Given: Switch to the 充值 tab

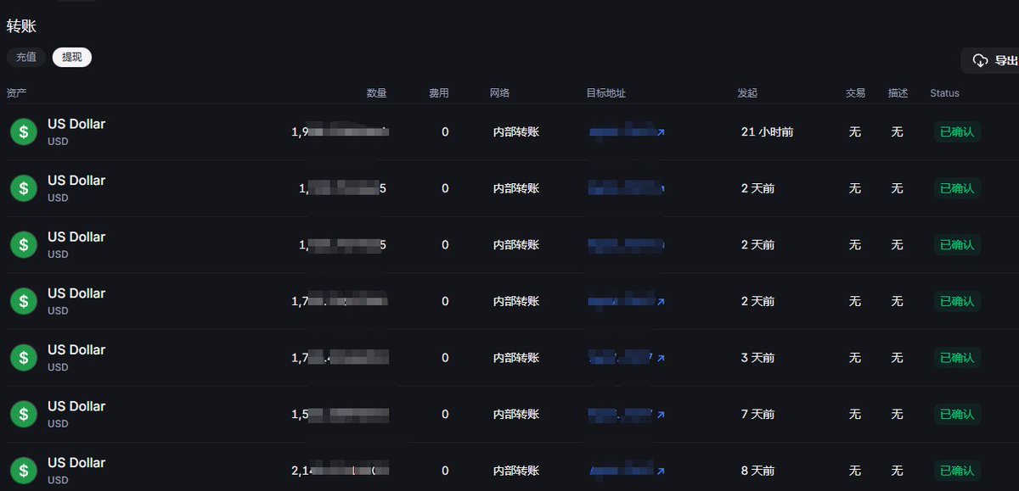Looking at the screenshot, I should [26, 58].
